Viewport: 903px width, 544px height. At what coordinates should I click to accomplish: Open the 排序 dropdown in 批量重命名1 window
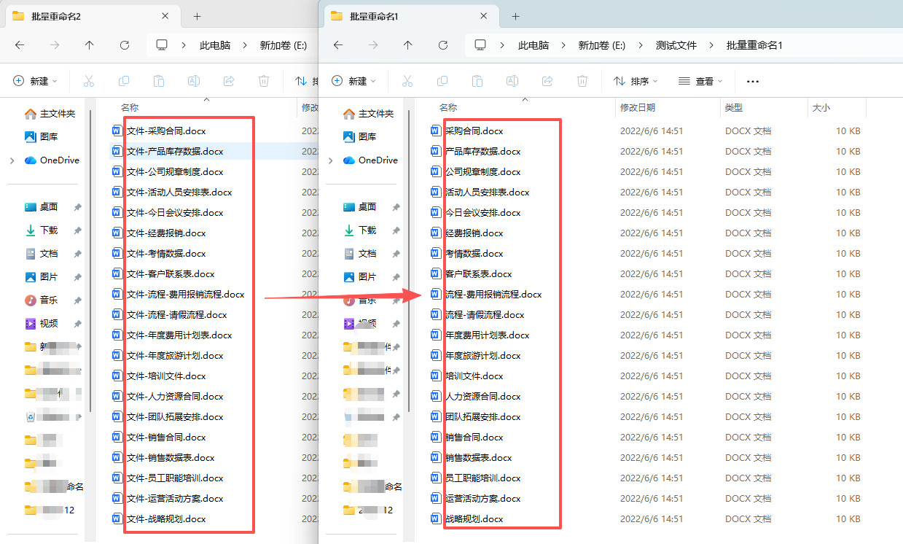tap(636, 81)
